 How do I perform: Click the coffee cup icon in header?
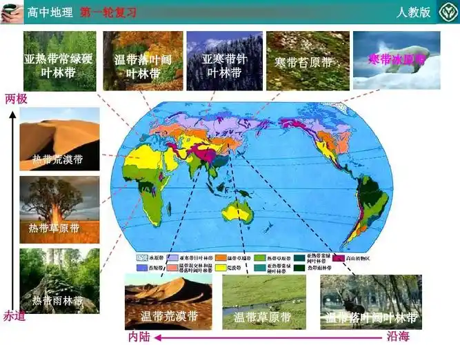(x=11, y=12)
